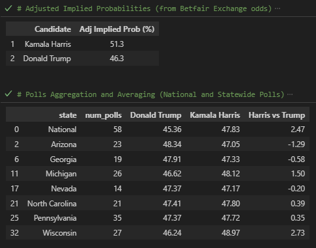Viewport: 316px width, 248px height.
Task: Click the green checkmark beside Polls Aggregation cell
Action: [8, 94]
